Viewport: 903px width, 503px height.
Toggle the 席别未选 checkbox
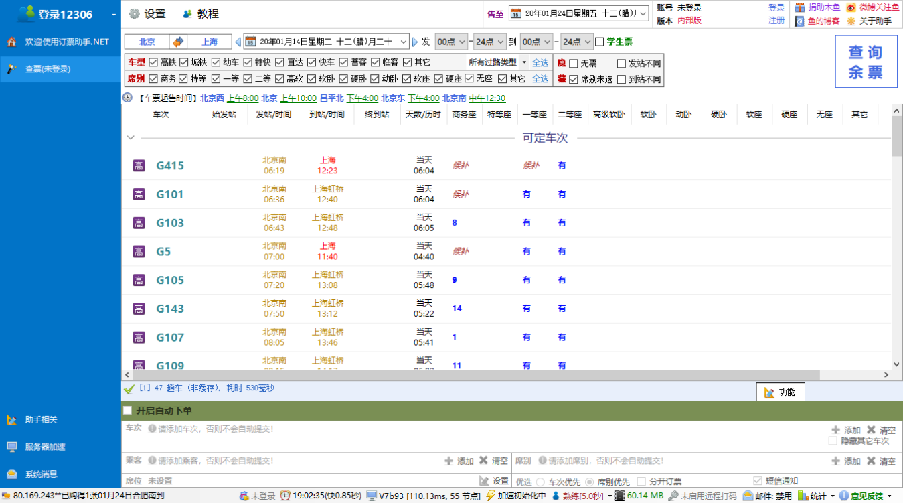click(574, 80)
